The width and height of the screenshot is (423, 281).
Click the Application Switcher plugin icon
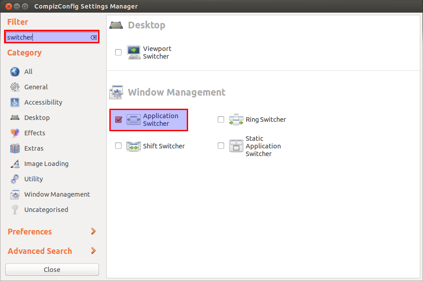[x=134, y=120]
